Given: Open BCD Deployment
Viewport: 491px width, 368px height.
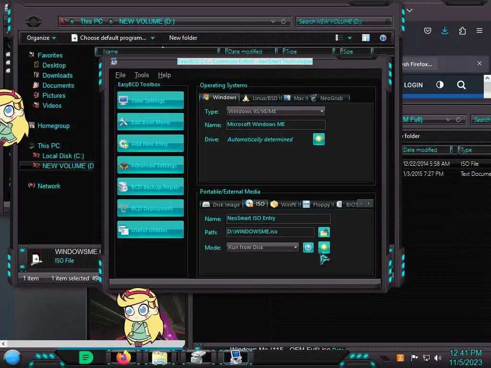Looking at the screenshot, I should [150, 208].
